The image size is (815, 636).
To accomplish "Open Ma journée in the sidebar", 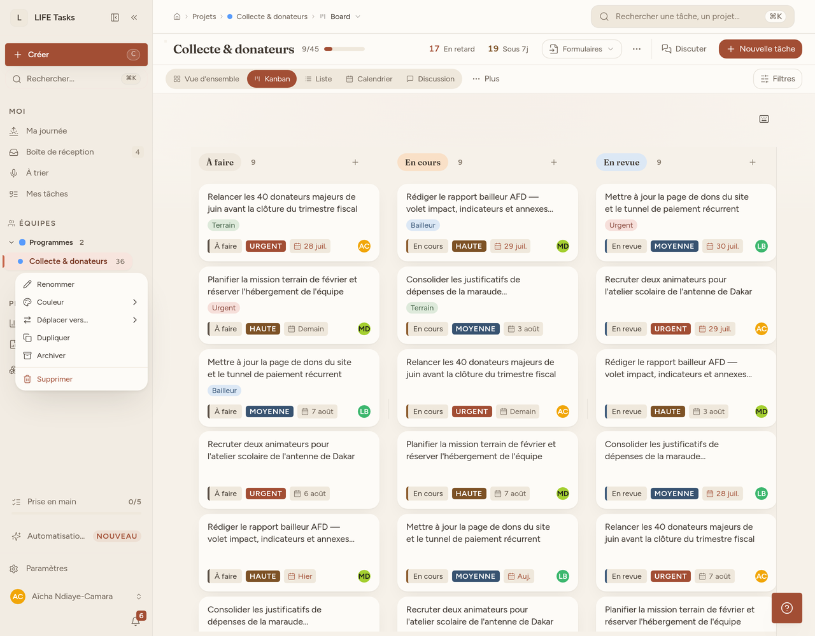I will [76, 131].
